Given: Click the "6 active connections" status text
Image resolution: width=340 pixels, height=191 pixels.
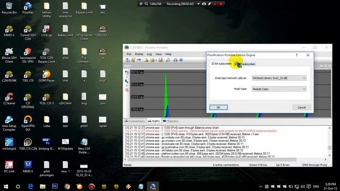Looking at the screenshot, I should [x=226, y=165].
